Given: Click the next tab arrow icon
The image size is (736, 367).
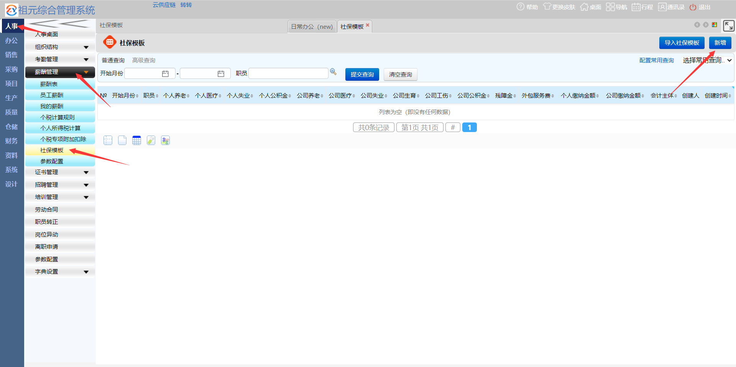Looking at the screenshot, I should 706,25.
